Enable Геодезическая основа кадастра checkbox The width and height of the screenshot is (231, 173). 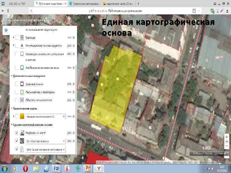[x=17, y=46]
